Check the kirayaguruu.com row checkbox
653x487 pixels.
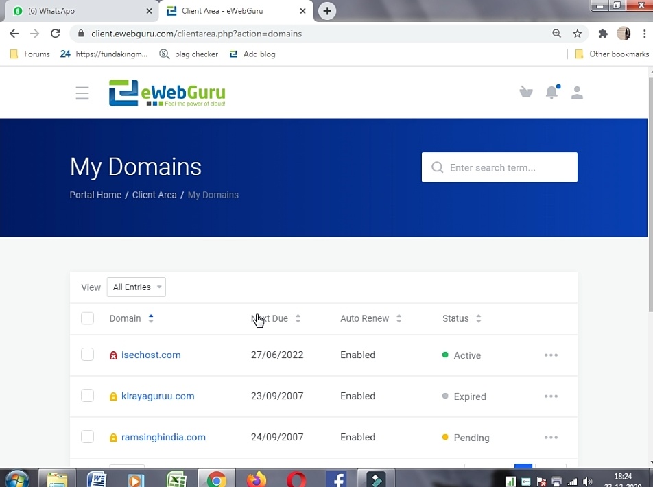tap(88, 395)
